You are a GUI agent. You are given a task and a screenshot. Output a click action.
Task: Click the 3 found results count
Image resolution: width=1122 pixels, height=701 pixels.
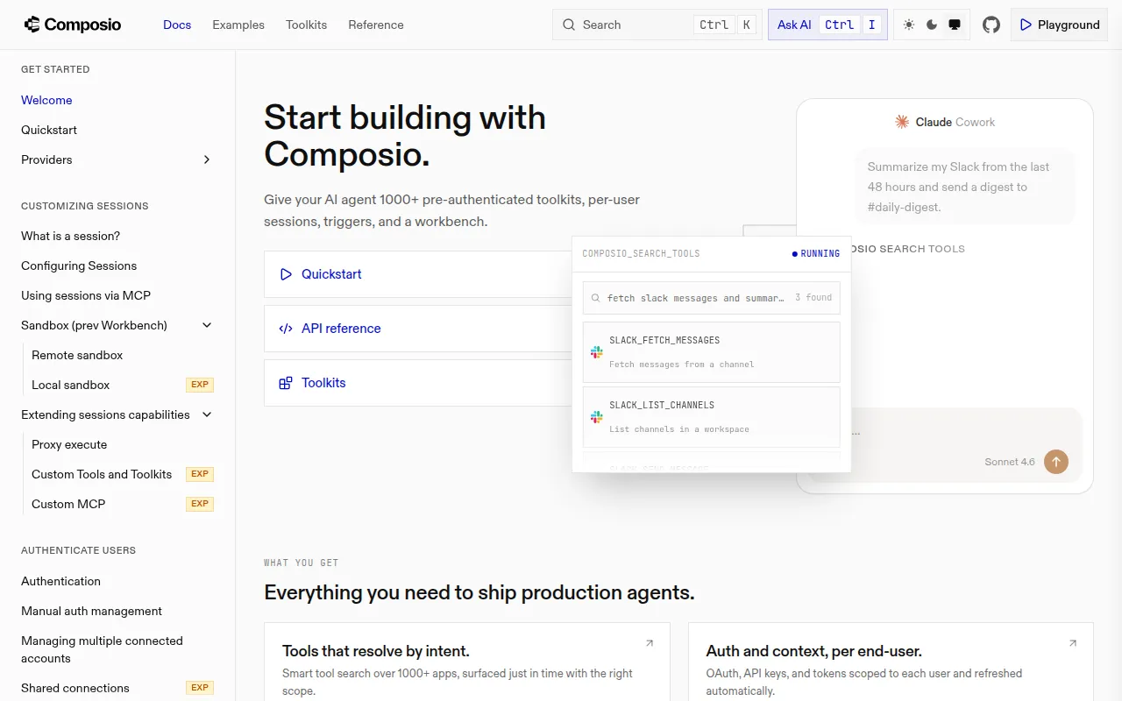tap(813, 298)
